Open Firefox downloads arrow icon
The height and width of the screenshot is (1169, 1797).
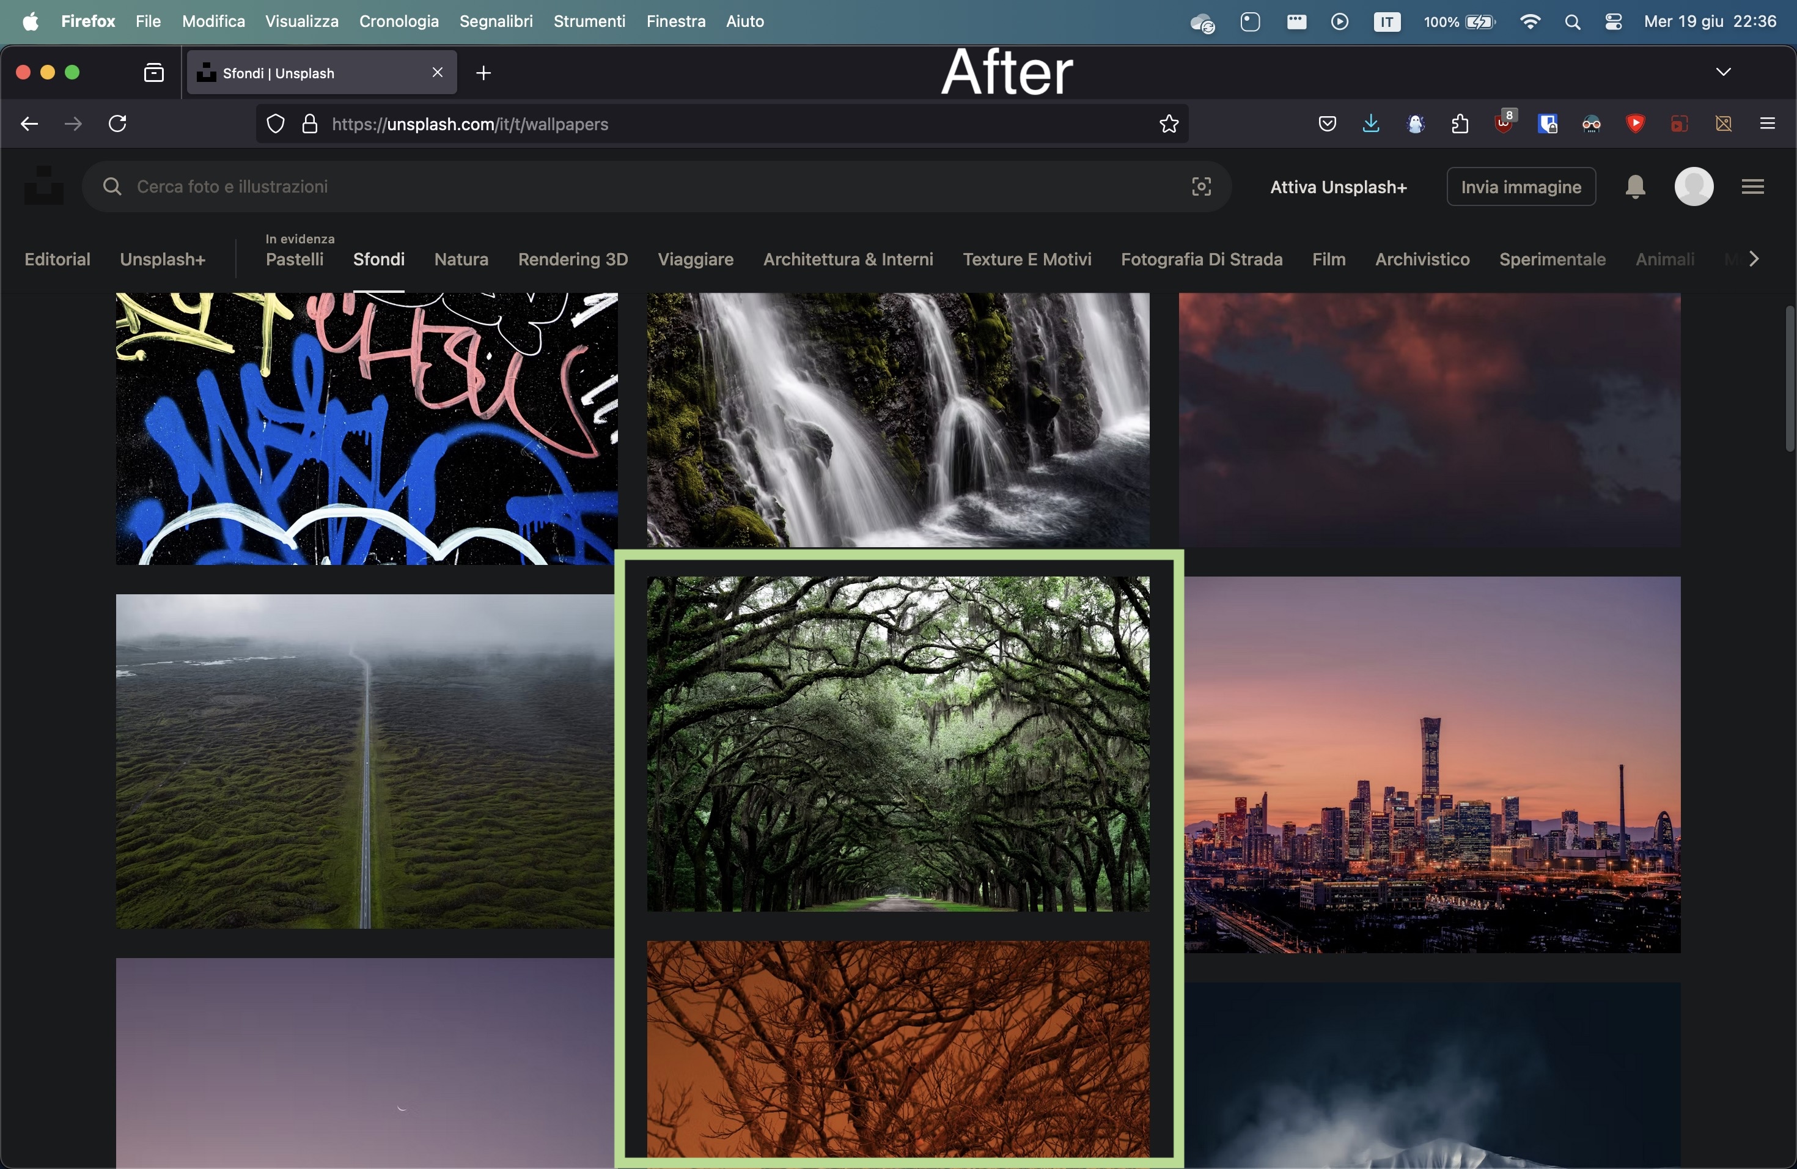click(1371, 124)
